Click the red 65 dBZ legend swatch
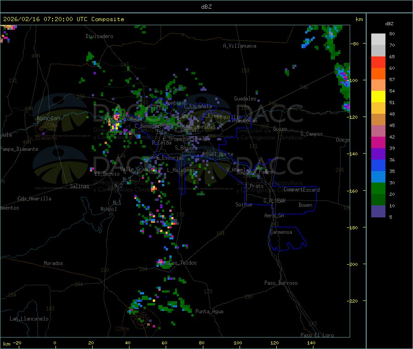This screenshot has height=349, width=413. point(378,62)
